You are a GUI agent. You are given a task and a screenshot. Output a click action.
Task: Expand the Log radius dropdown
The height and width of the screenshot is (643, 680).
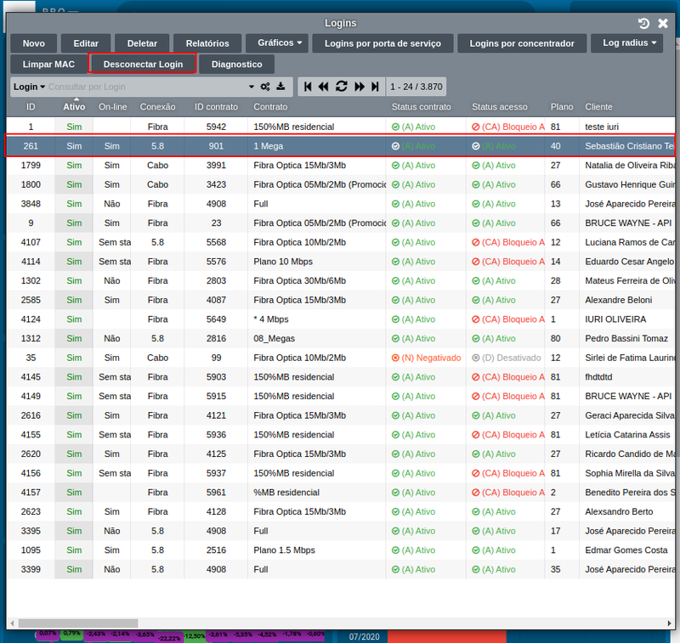(628, 43)
